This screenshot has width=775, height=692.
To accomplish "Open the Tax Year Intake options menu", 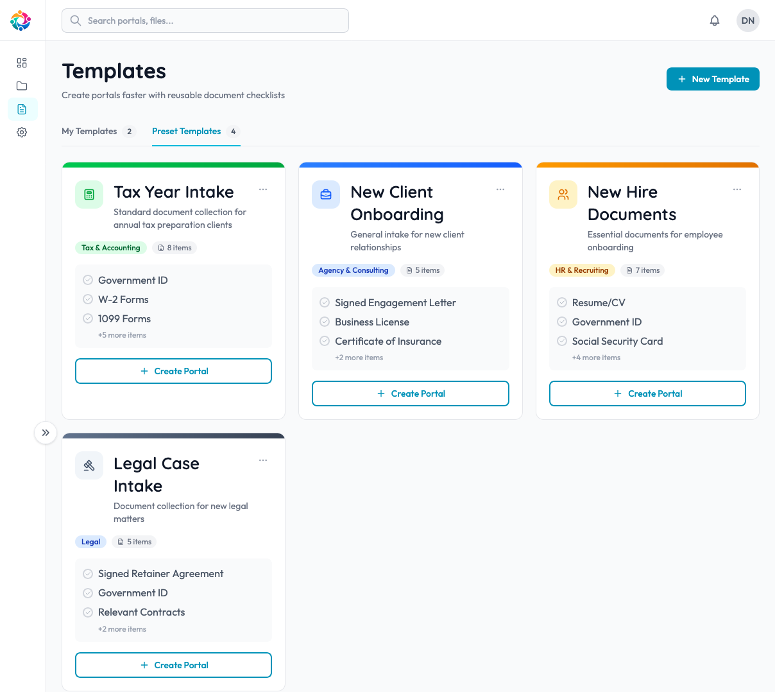I will point(262,189).
